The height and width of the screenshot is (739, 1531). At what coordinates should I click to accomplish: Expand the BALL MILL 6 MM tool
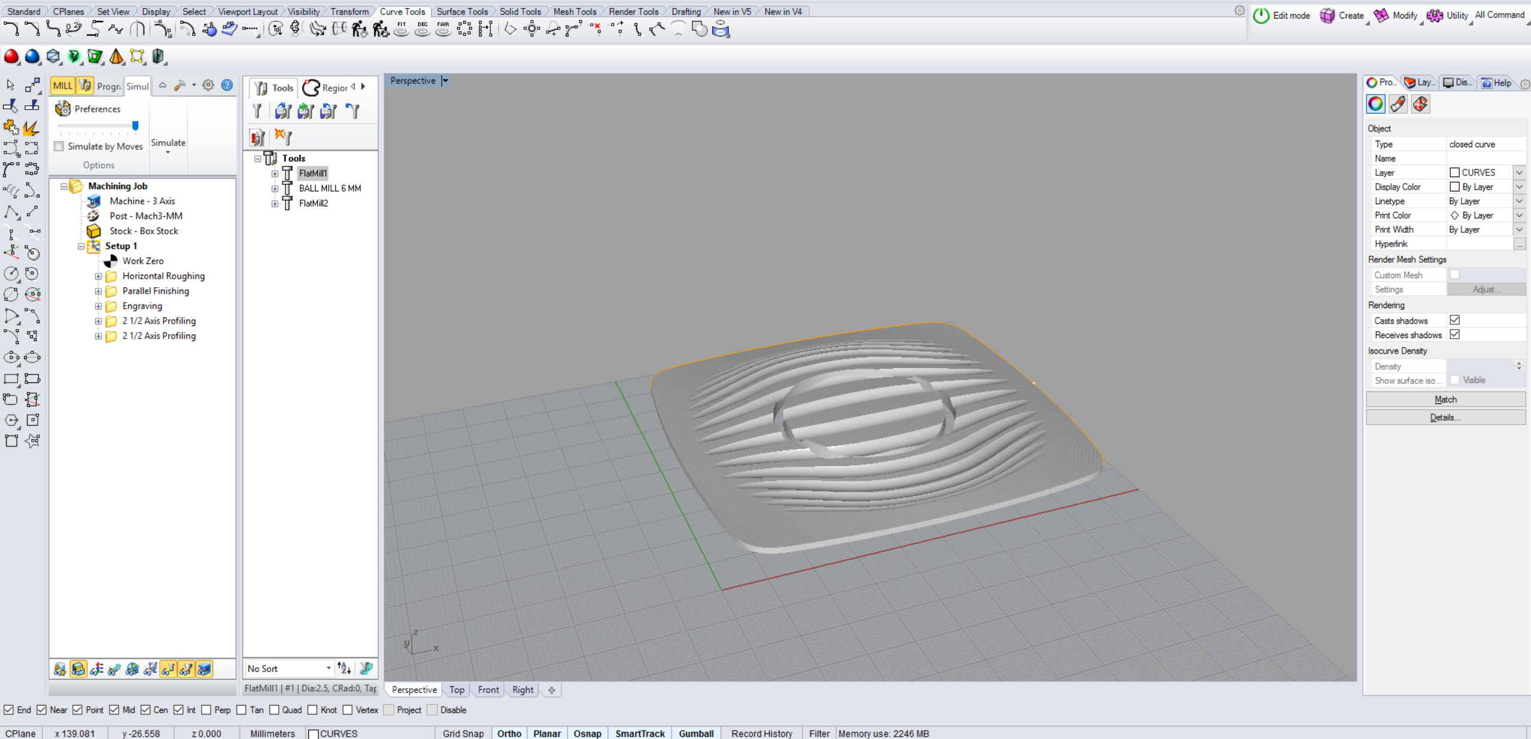click(275, 188)
